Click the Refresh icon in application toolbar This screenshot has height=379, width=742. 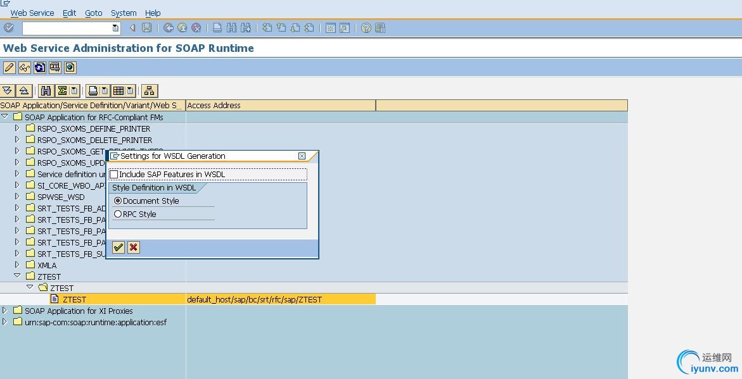pos(40,68)
